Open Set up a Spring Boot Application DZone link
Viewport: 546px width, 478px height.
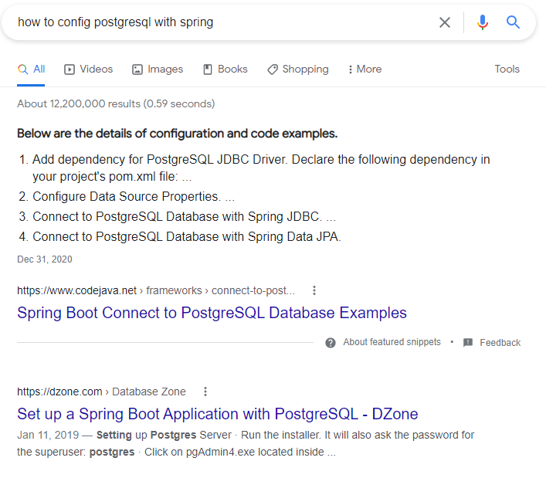[217, 414]
